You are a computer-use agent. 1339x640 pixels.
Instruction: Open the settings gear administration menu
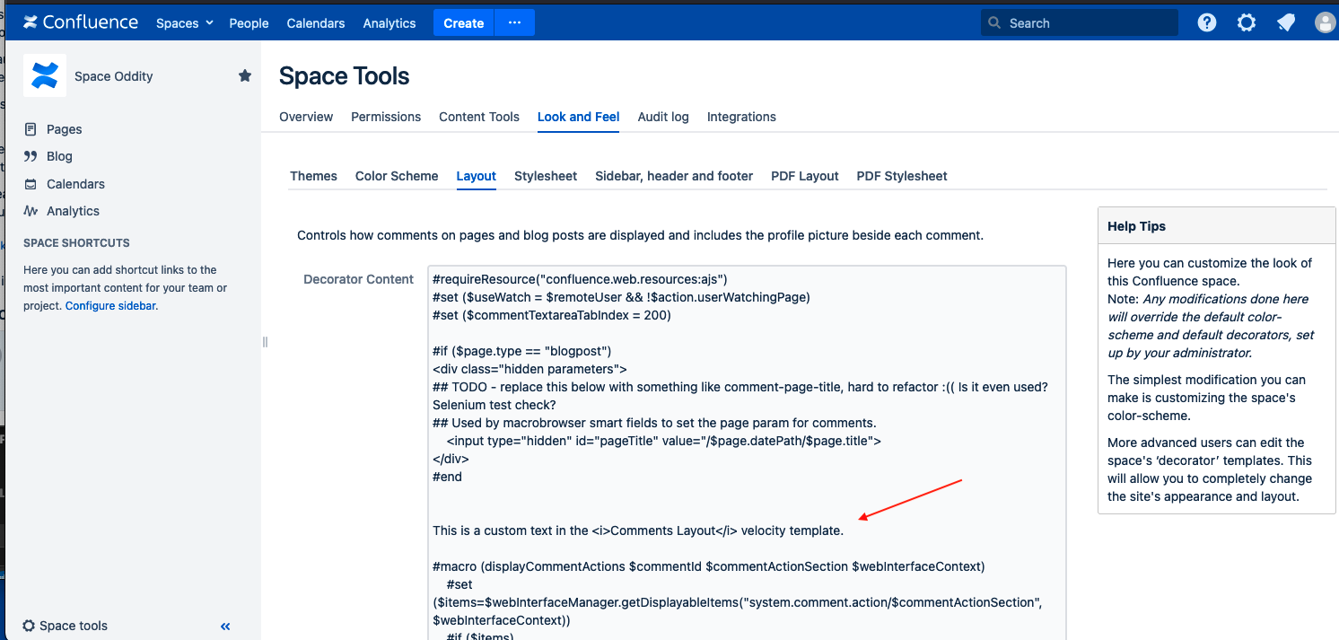point(1247,22)
